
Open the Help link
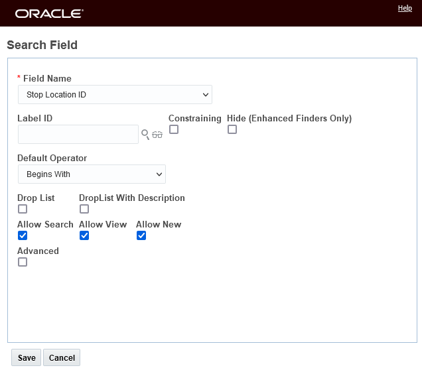click(405, 8)
